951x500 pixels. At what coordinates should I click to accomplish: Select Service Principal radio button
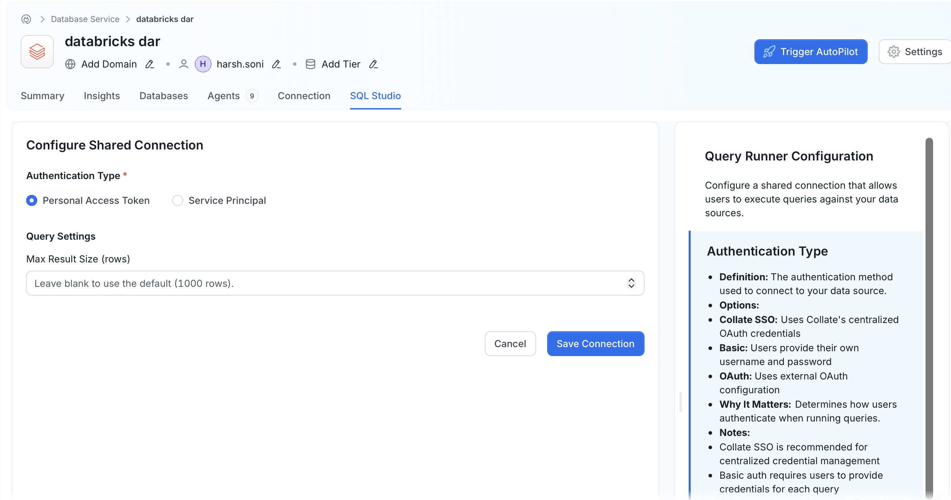[178, 200]
